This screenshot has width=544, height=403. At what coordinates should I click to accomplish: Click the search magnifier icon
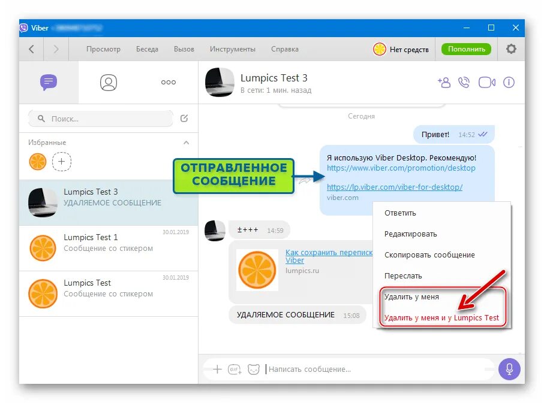tap(41, 119)
